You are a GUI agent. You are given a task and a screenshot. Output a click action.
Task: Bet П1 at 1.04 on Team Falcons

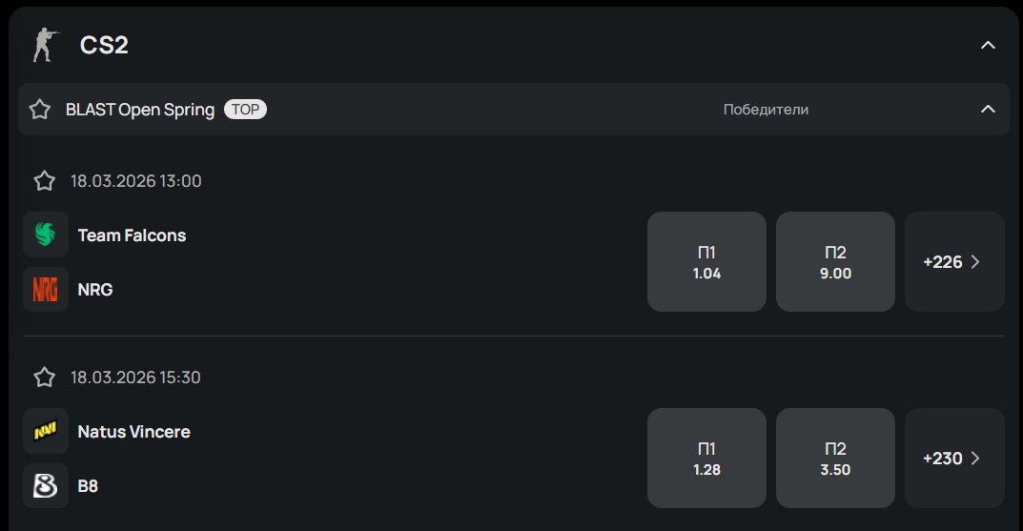pos(706,261)
